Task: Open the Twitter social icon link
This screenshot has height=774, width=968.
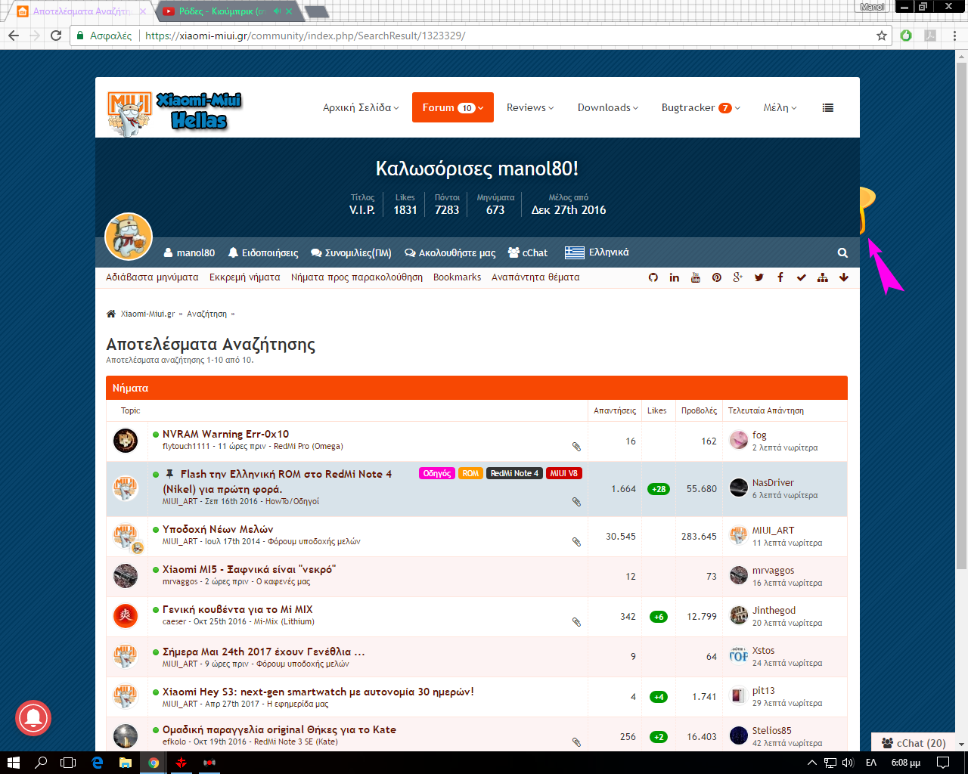Action: (759, 277)
